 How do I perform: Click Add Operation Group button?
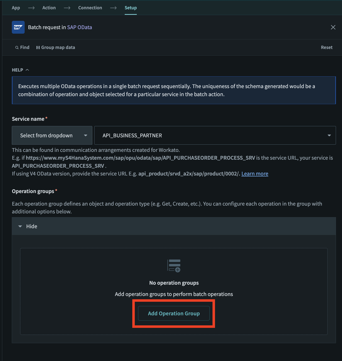coord(174,314)
